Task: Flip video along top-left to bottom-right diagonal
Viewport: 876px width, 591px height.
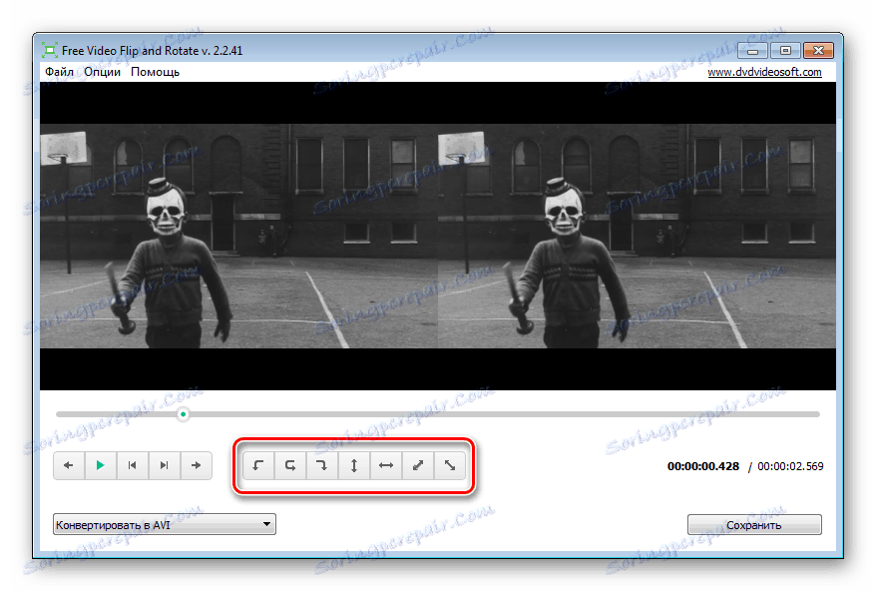Action: 450,465
